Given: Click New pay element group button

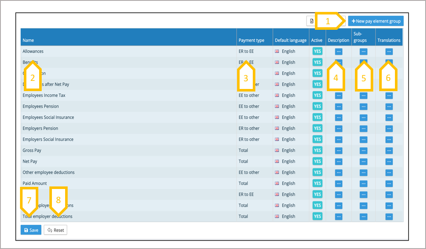Looking at the screenshot, I should 376,21.
